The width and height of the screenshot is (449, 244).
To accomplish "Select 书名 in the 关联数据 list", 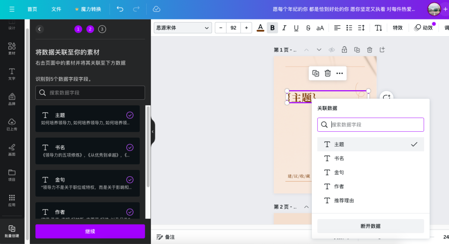I will 370,158.
